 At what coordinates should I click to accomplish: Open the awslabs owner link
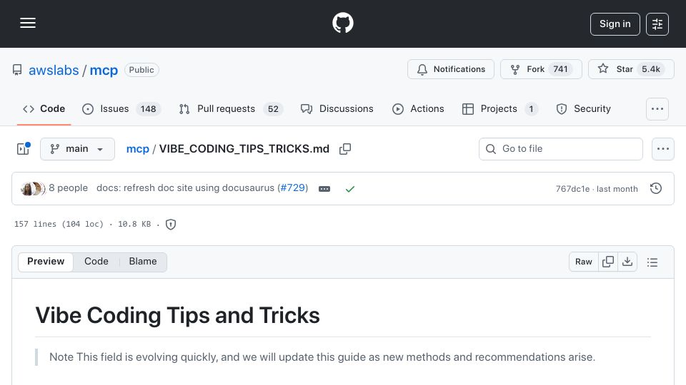[54, 71]
